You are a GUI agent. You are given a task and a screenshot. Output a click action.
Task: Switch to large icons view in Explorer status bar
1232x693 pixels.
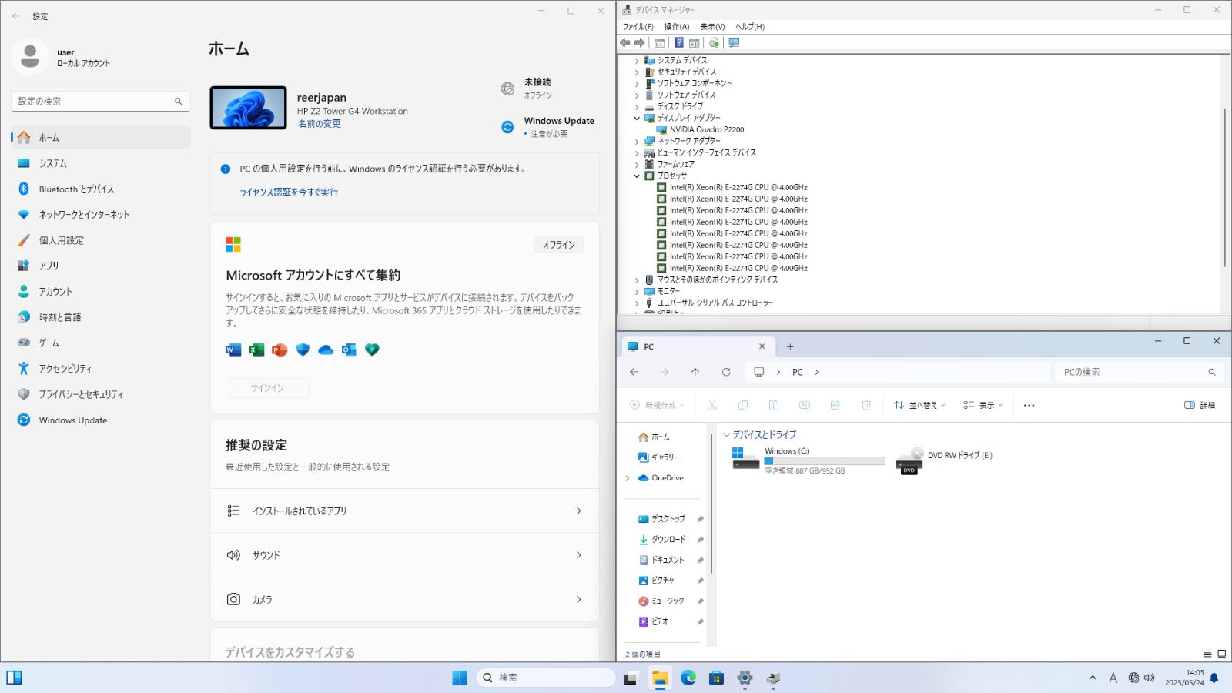click(x=1221, y=654)
